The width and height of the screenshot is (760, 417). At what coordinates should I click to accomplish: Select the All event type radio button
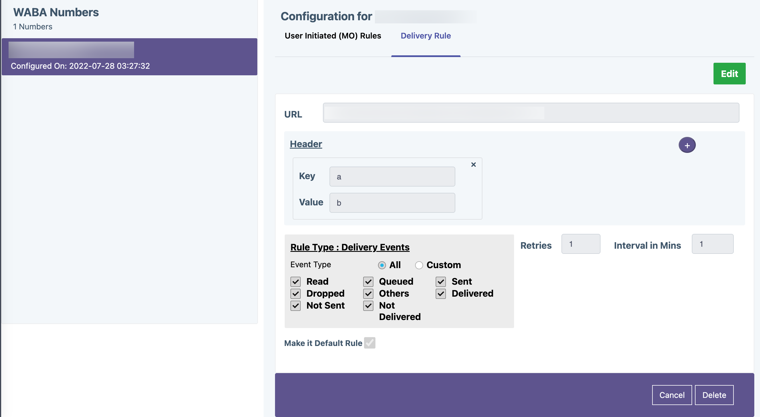click(x=382, y=265)
